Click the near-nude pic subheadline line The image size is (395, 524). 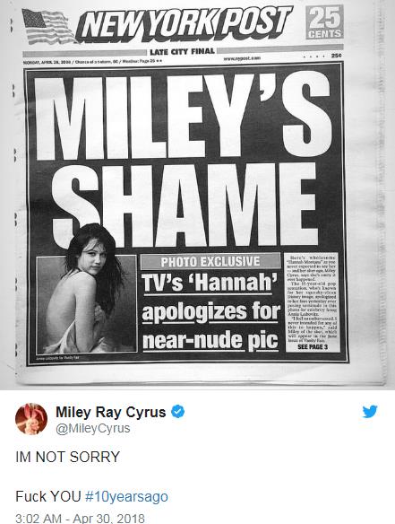210,340
